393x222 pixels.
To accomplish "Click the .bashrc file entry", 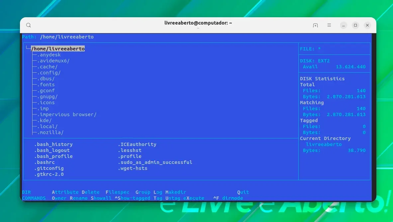I will pyautogui.click(x=45, y=162).
